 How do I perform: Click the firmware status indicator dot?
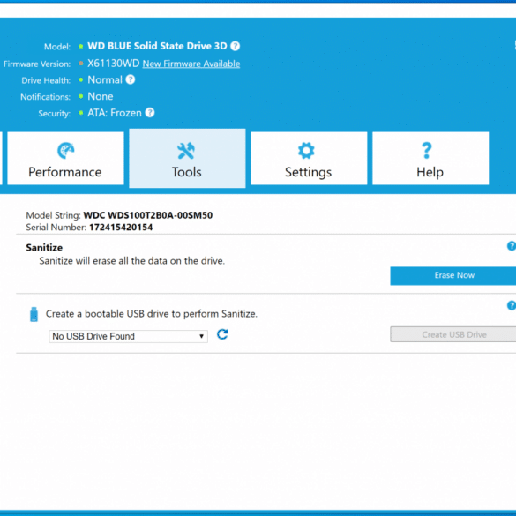click(x=80, y=64)
